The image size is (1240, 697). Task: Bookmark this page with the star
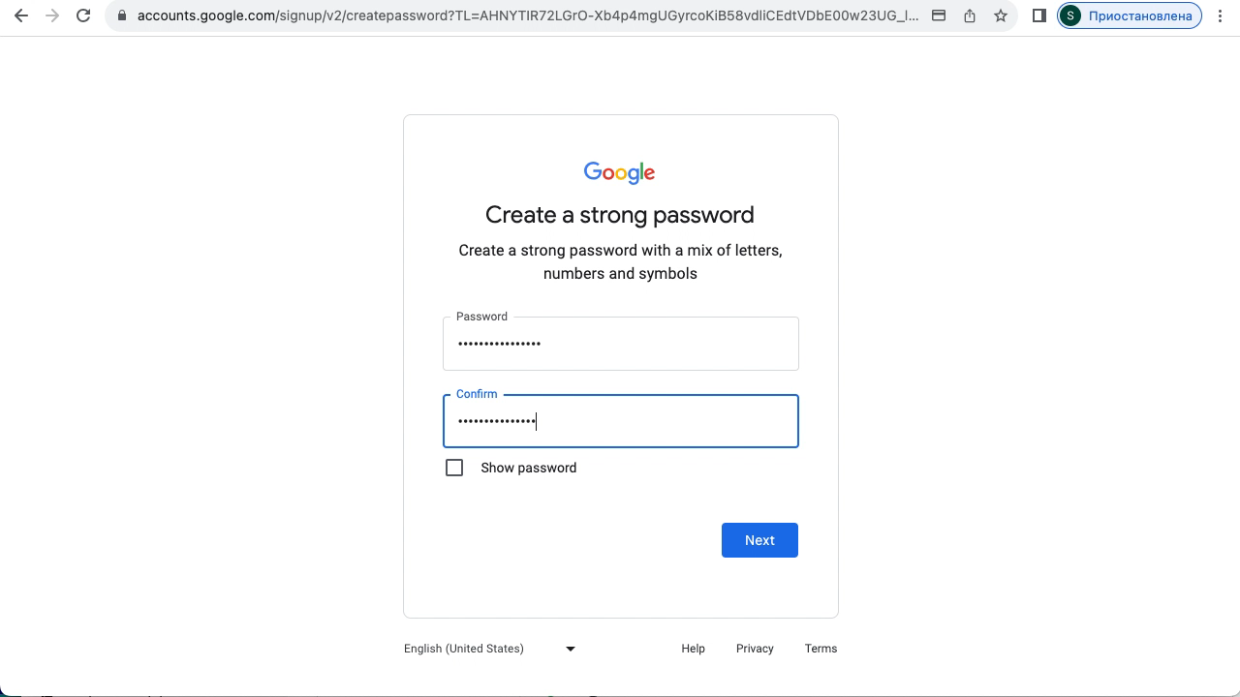(x=1001, y=15)
